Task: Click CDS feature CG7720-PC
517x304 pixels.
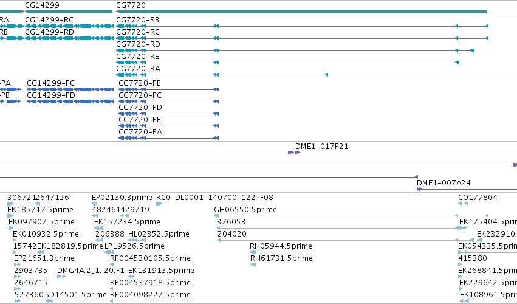Action: pyautogui.click(x=140, y=95)
